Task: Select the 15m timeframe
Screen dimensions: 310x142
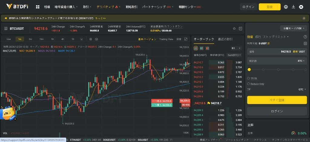Action: click(x=41, y=39)
